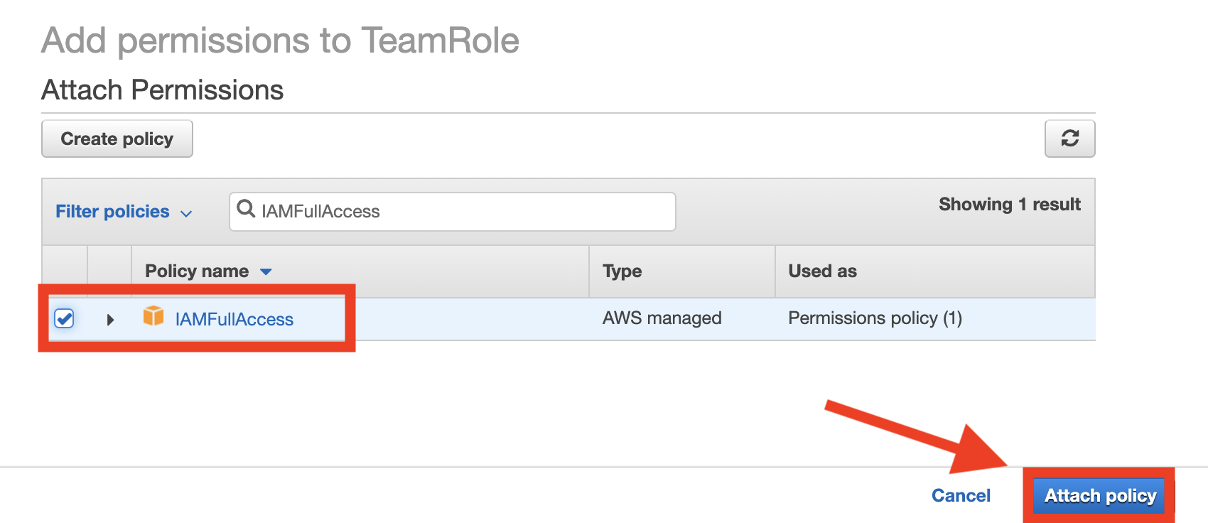Screen dimensions: 1208x523
Task: Sort by the Policy name column header
Action: 197,271
